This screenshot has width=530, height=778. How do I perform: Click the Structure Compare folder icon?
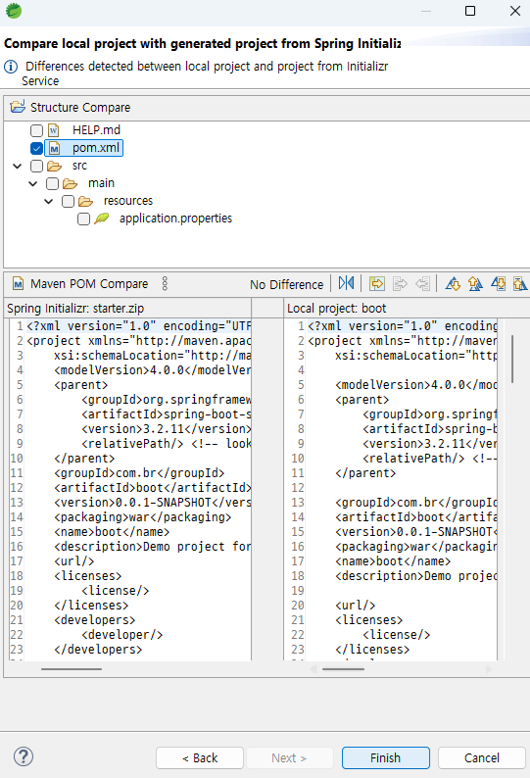(18, 106)
